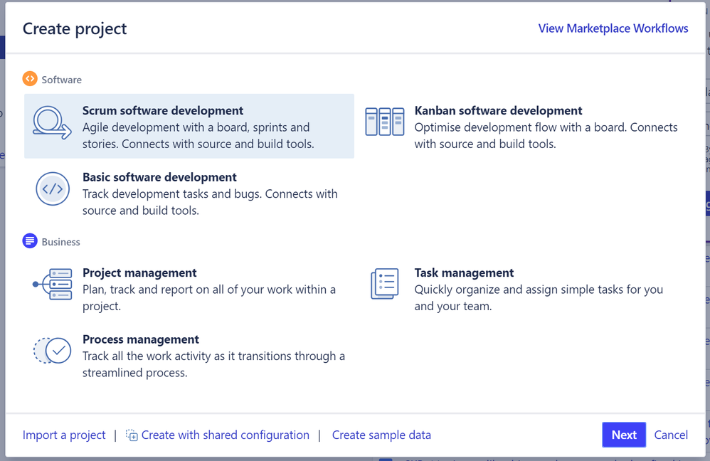Open the Import a project link
This screenshot has width=710, height=461.
(63, 434)
